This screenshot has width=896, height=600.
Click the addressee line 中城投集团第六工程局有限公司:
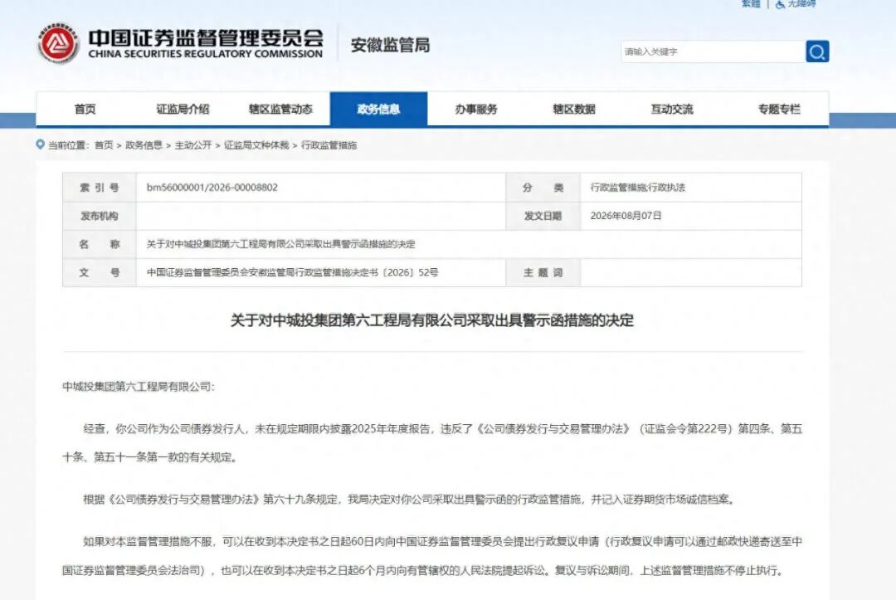(139, 387)
